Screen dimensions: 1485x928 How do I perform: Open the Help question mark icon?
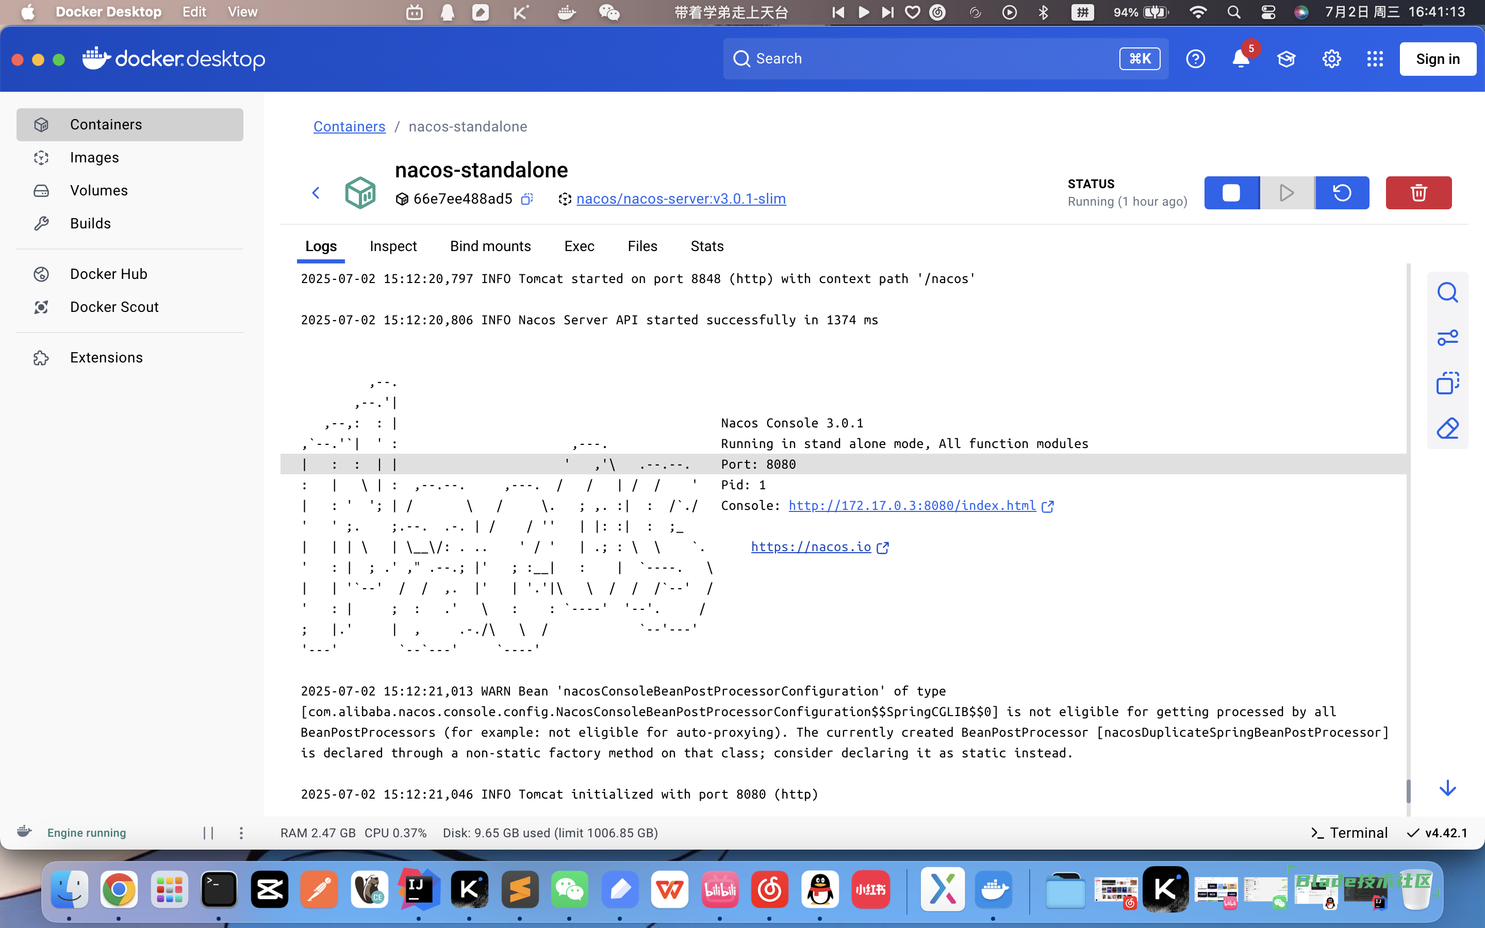(1195, 59)
